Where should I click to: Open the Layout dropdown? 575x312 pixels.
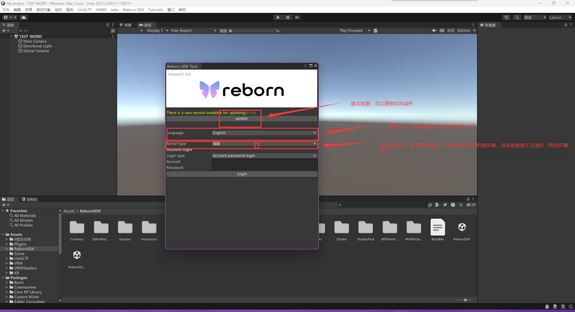point(559,17)
